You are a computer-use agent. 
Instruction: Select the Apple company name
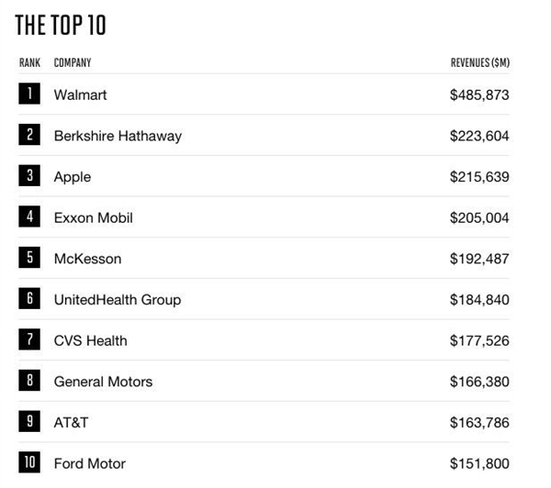click(73, 177)
